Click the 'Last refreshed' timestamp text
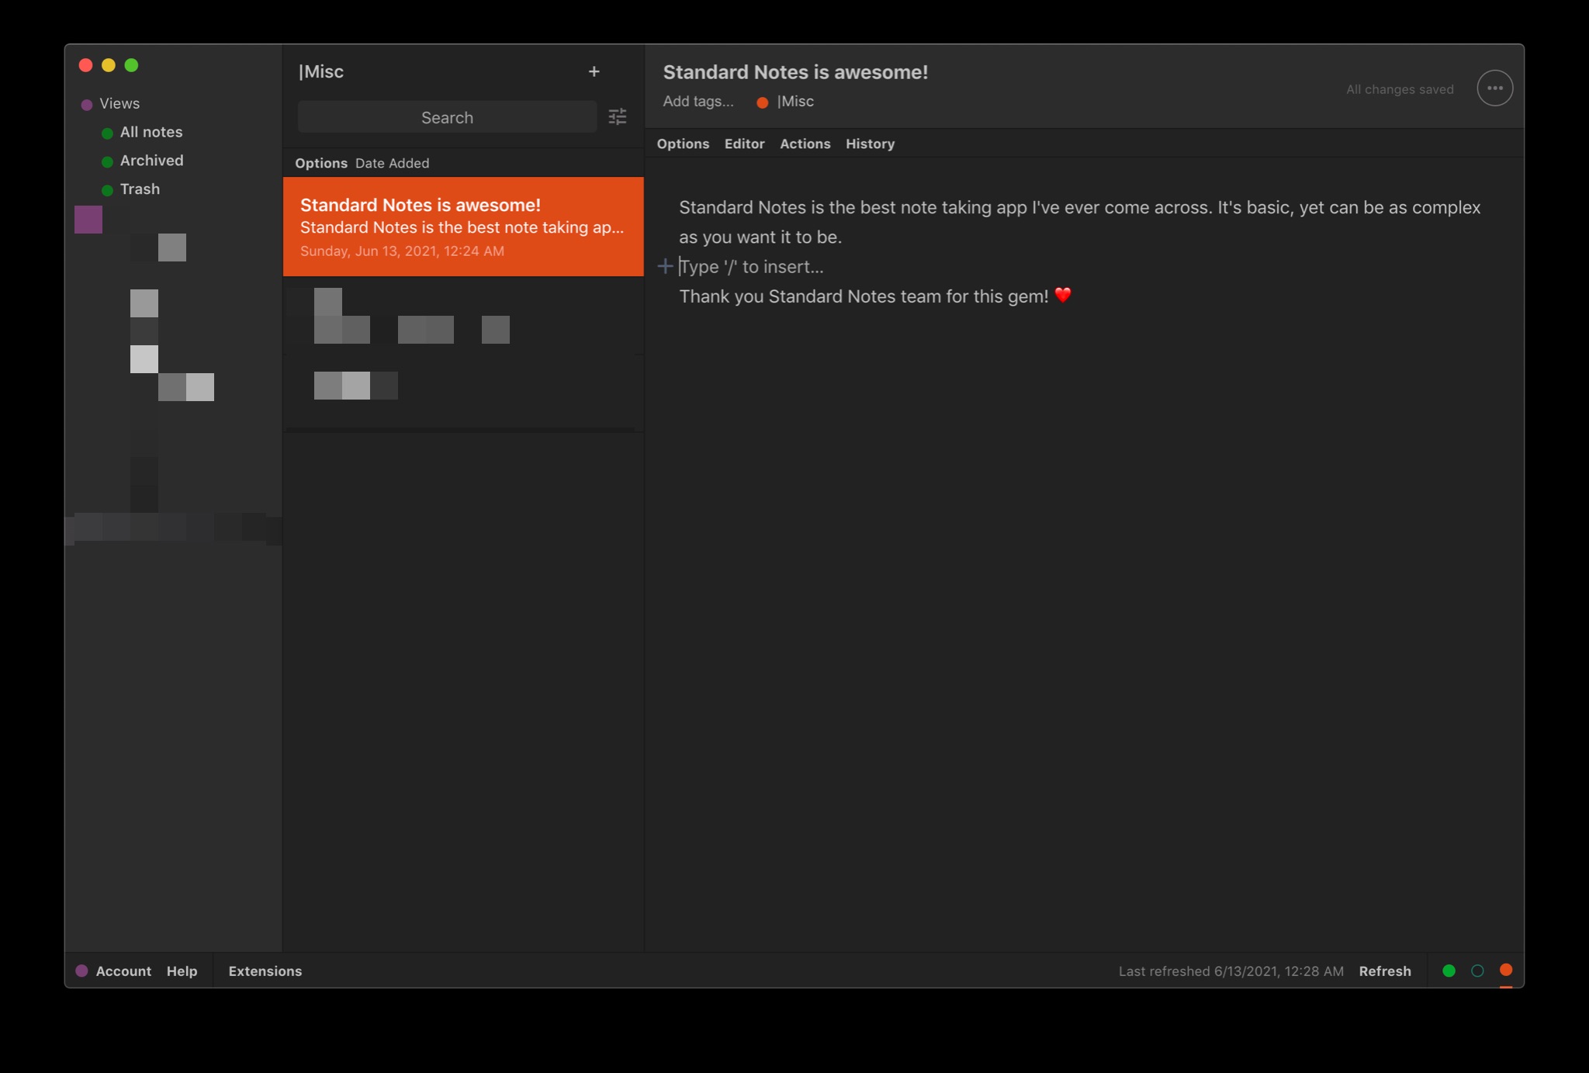The image size is (1589, 1073). coord(1231,971)
